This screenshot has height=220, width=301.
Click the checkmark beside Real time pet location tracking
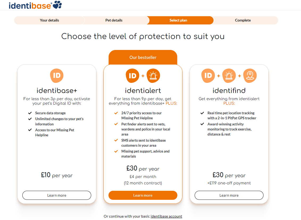pos(202,113)
